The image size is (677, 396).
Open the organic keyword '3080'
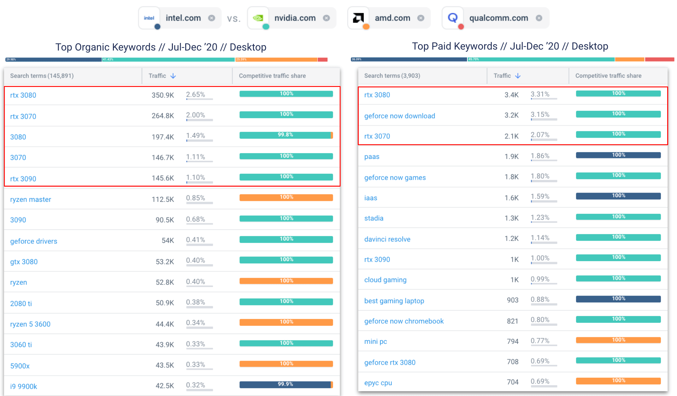pyautogui.click(x=18, y=137)
